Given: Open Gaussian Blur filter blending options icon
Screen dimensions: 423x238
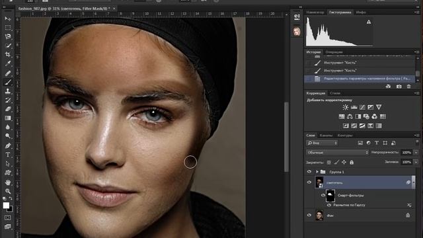Looking at the screenshot, I should tap(409, 206).
